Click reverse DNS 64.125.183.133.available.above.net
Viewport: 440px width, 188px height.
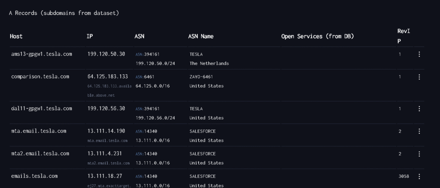point(110,91)
